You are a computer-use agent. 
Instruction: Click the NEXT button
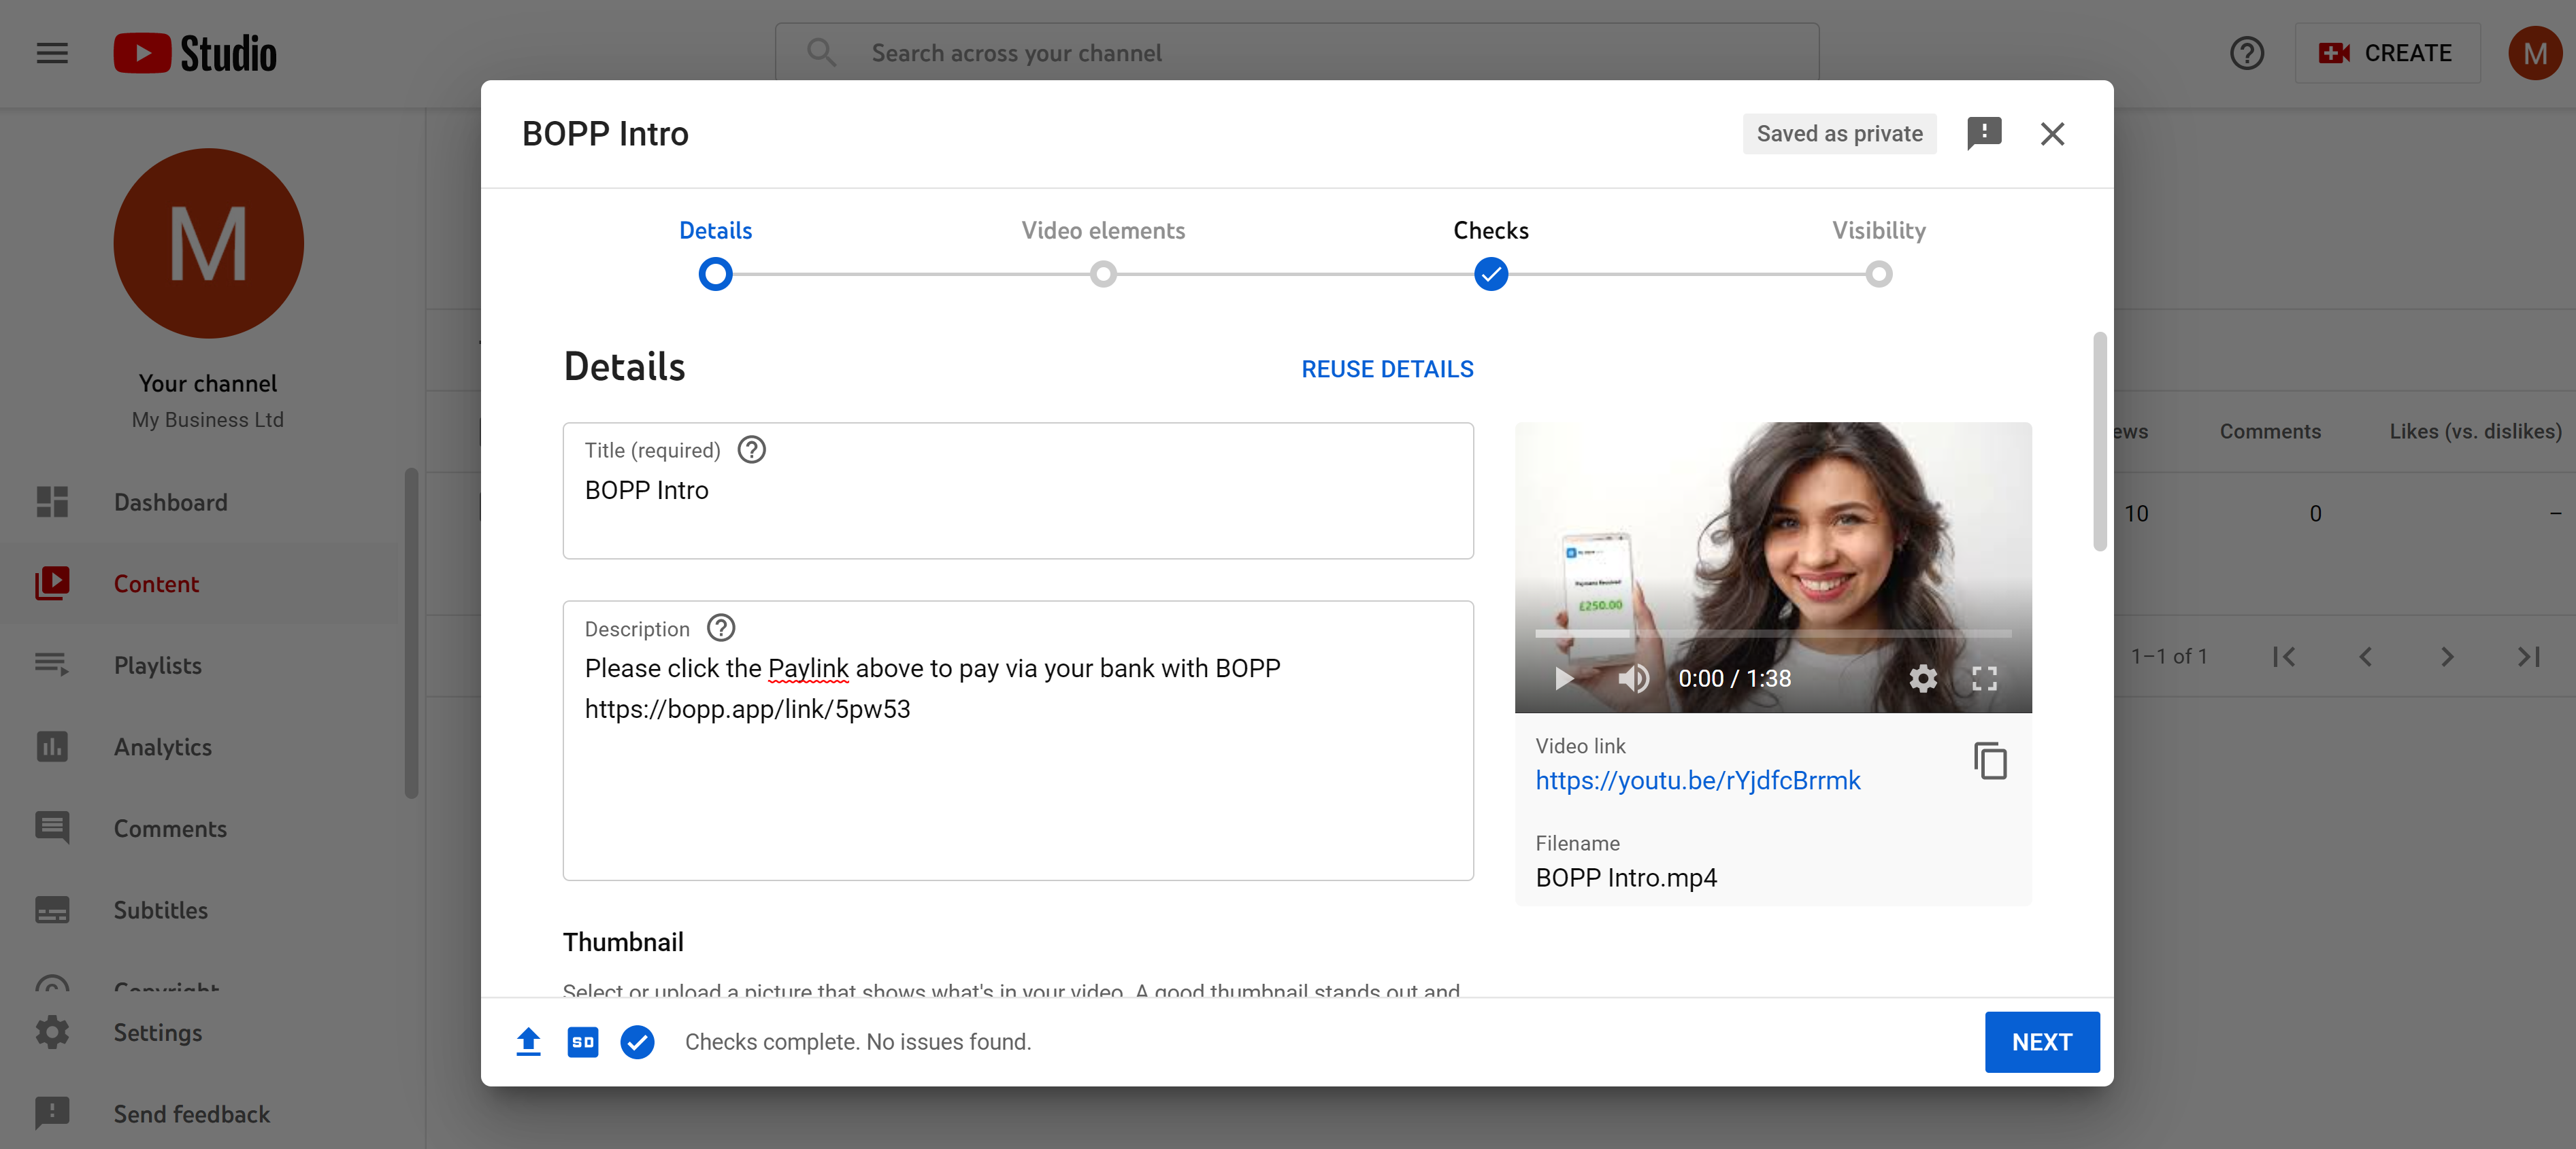click(x=2041, y=1041)
